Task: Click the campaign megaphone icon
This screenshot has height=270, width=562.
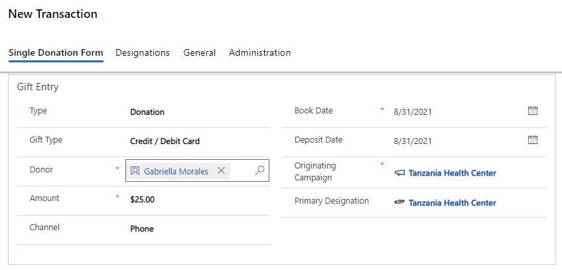Action: tap(399, 173)
